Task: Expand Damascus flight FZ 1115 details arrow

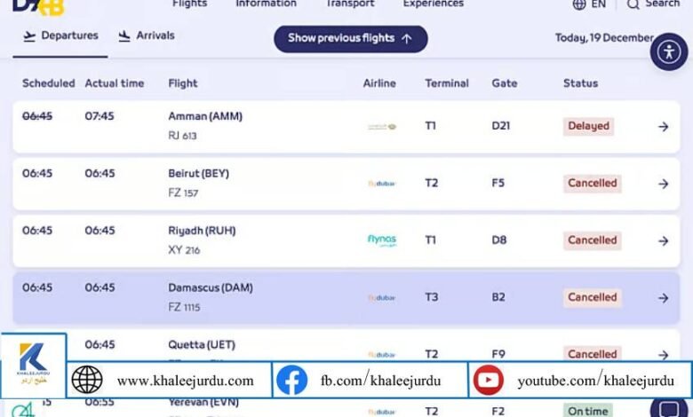Action: (663, 298)
